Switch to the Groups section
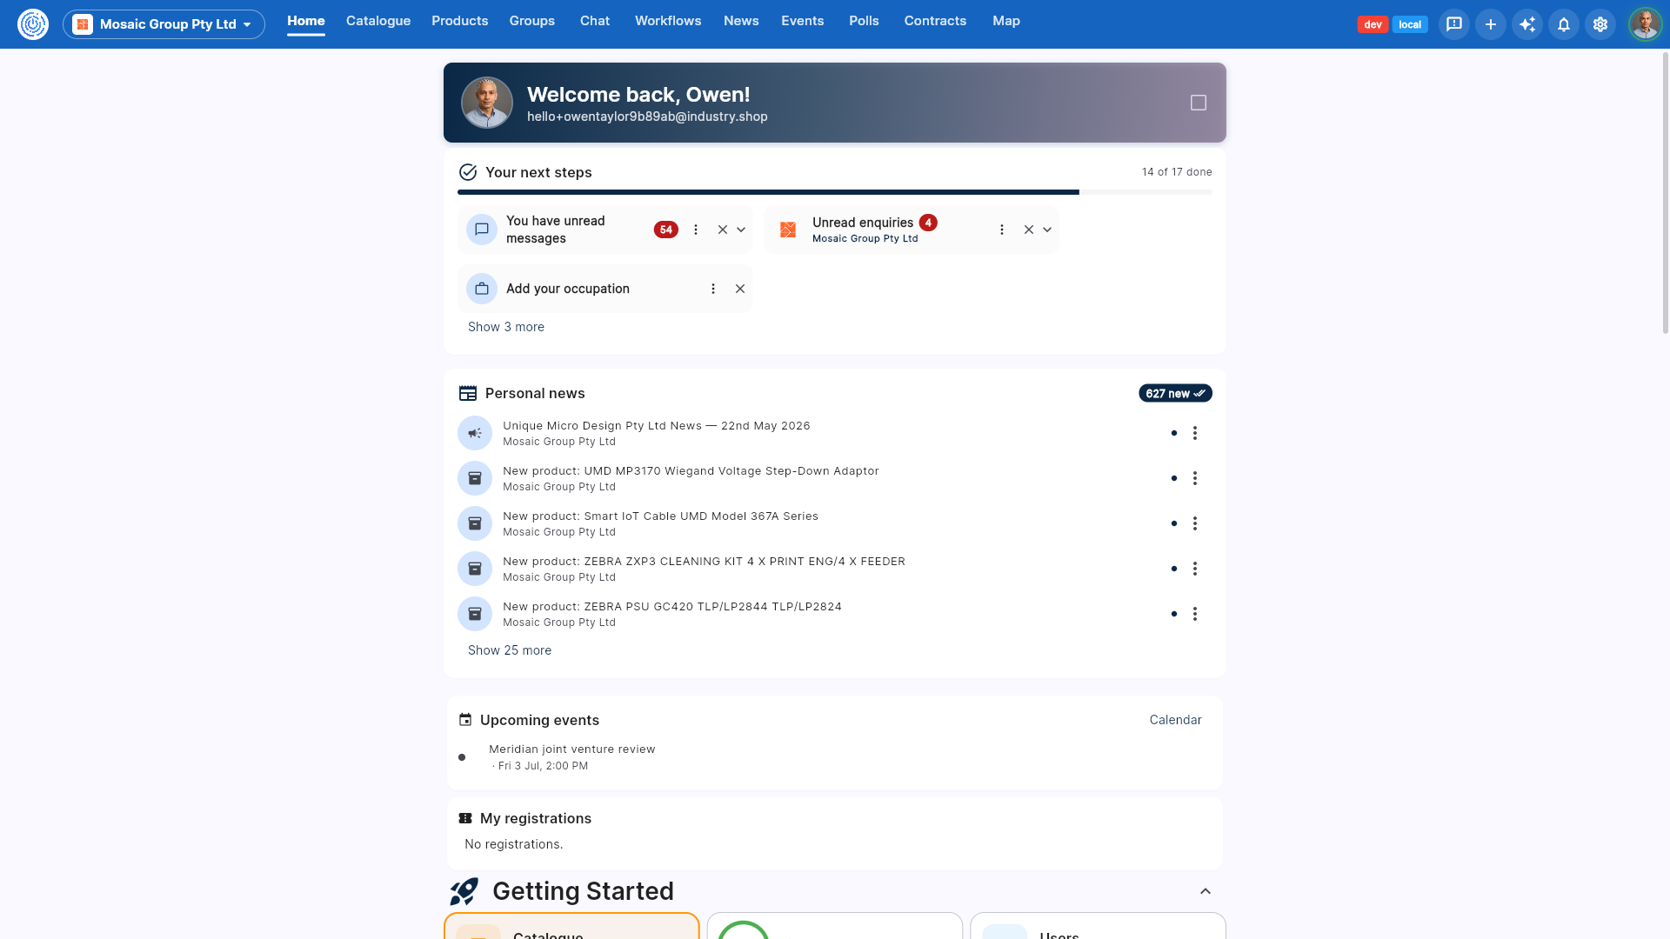Image resolution: width=1670 pixels, height=939 pixels. [532, 21]
